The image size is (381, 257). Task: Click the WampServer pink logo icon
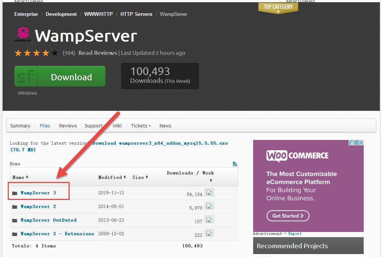pos(23,35)
